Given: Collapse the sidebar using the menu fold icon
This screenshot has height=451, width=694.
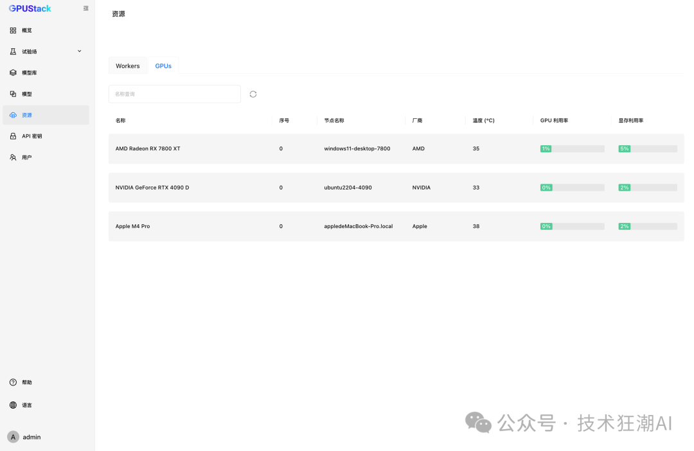Looking at the screenshot, I should click(86, 8).
